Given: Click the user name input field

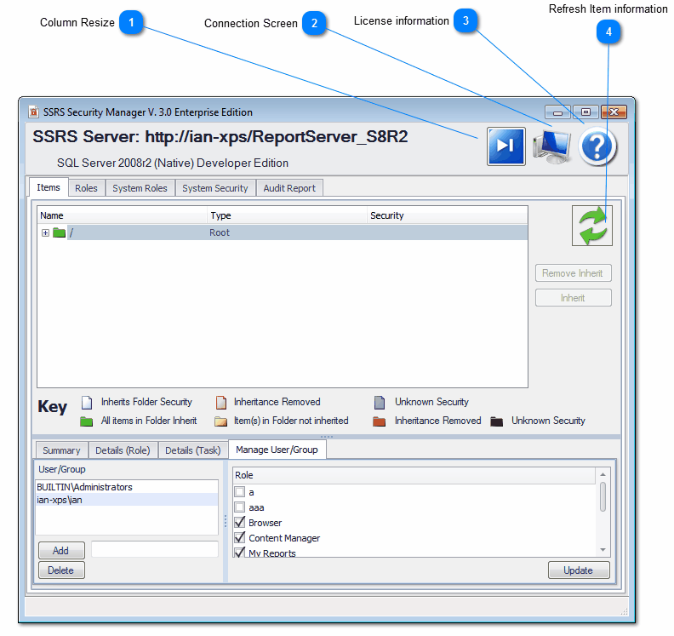Looking at the screenshot, I should 155,549.
